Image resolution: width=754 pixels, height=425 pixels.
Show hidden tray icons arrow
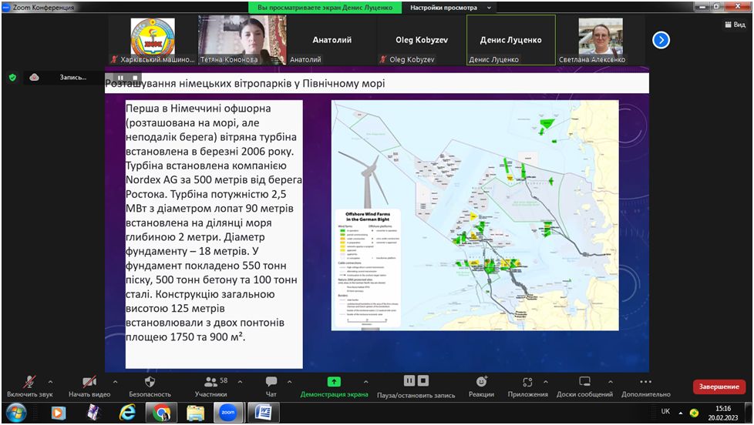pos(681,413)
